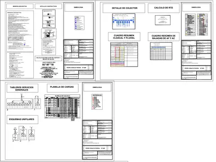Select the DETALLES CONSTRUCTIVOS heading box

point(48,6)
